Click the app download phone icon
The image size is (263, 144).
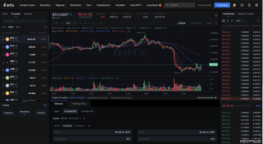249,5
